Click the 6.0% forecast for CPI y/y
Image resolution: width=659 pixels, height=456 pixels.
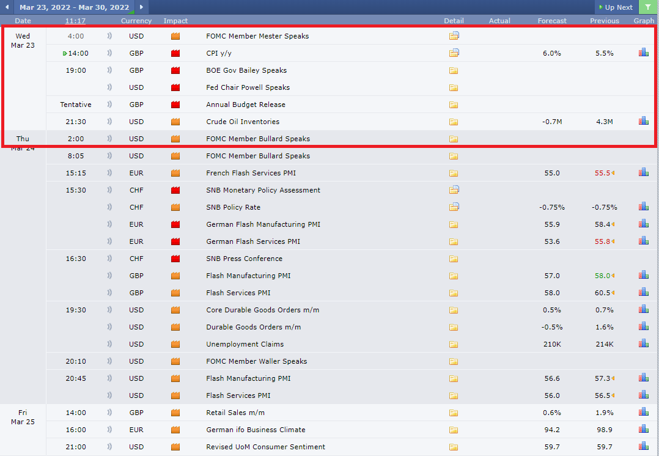pos(552,53)
